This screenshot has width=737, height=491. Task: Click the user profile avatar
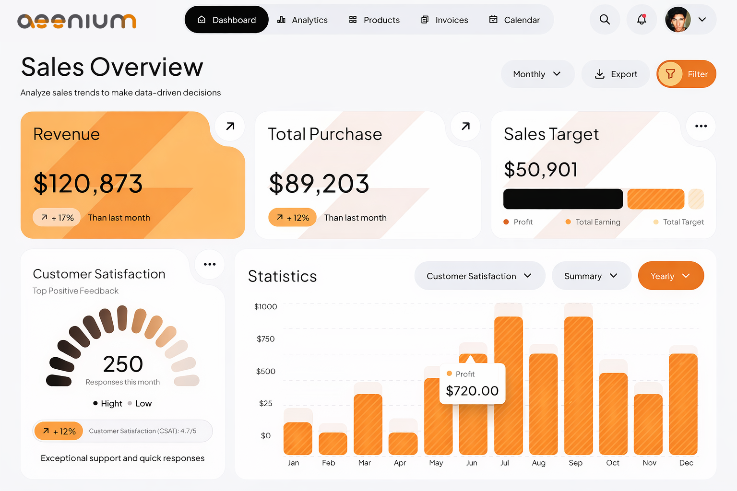678,20
